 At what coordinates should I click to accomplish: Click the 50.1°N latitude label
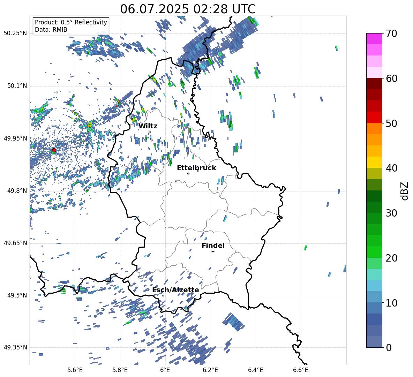click(17, 86)
